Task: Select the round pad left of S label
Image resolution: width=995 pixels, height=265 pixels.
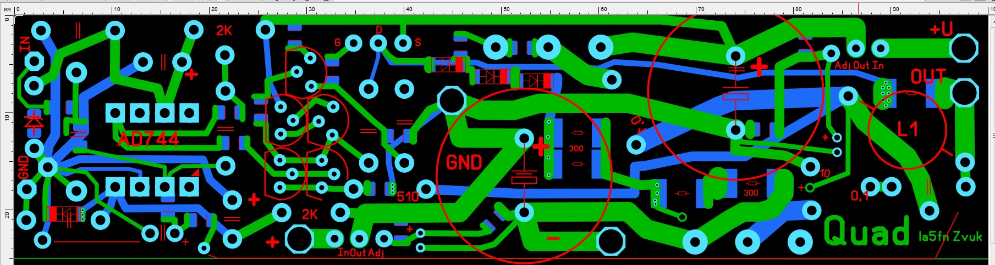Action: [x=403, y=43]
